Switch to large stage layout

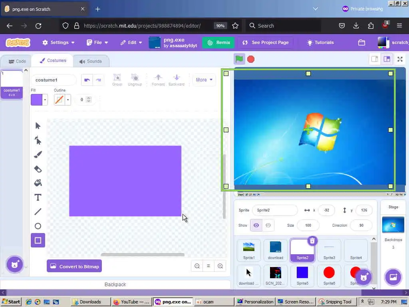(x=387, y=59)
